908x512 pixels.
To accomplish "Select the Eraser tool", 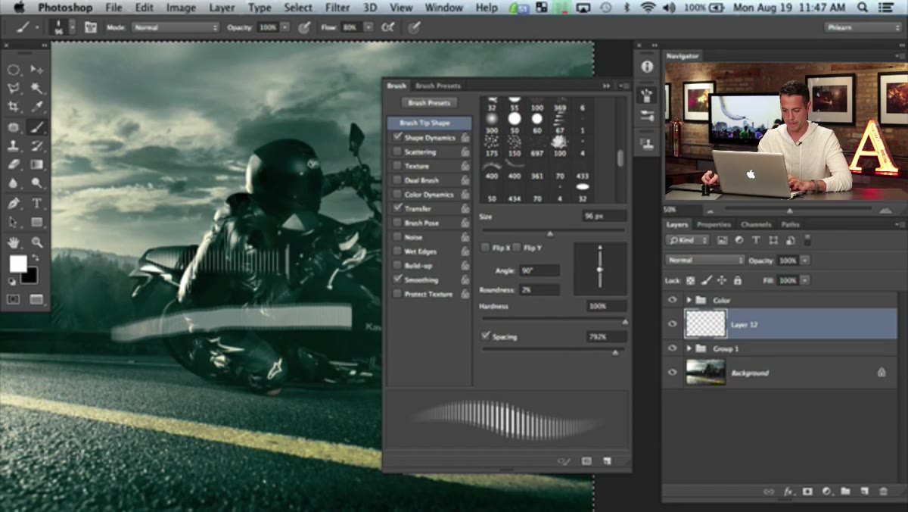I will coord(14,164).
